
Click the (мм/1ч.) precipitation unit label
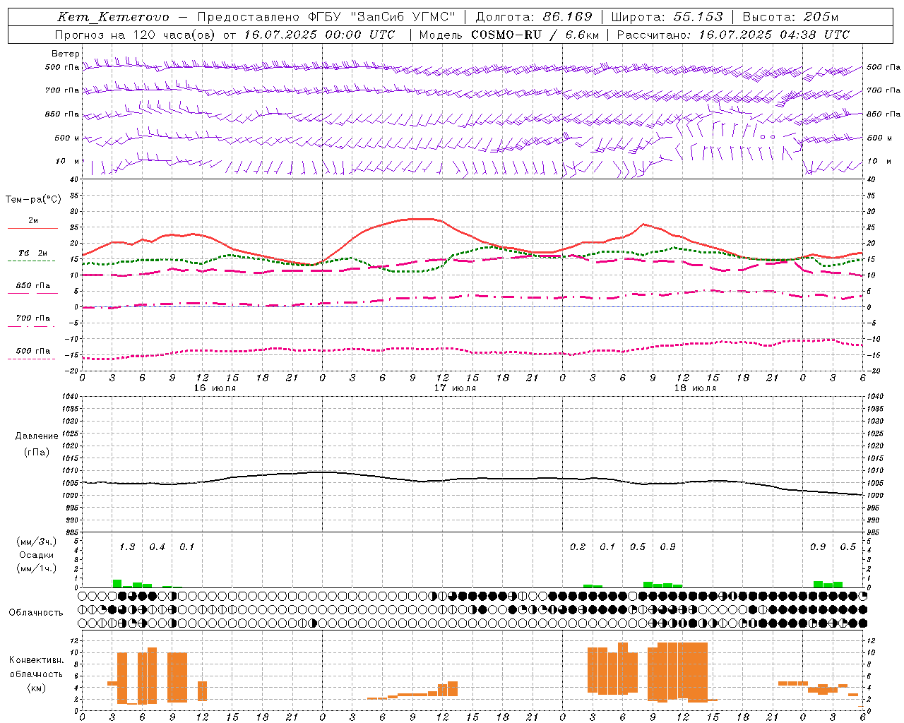tap(36, 568)
